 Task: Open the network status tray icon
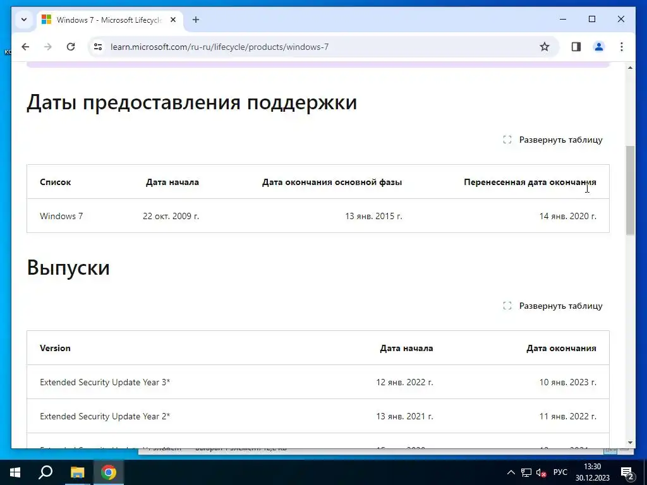coord(526,472)
